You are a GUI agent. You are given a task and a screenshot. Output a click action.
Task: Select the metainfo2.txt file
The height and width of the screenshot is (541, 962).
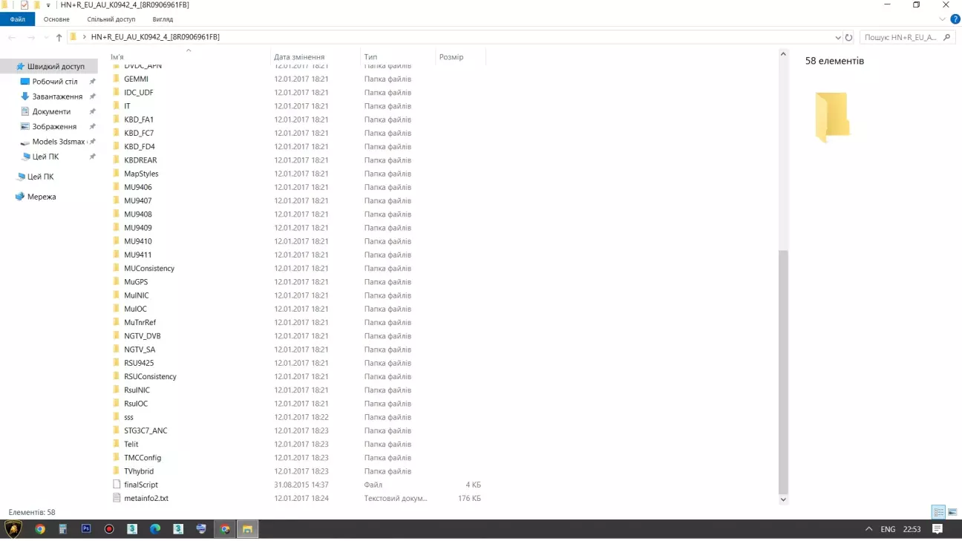pyautogui.click(x=146, y=498)
